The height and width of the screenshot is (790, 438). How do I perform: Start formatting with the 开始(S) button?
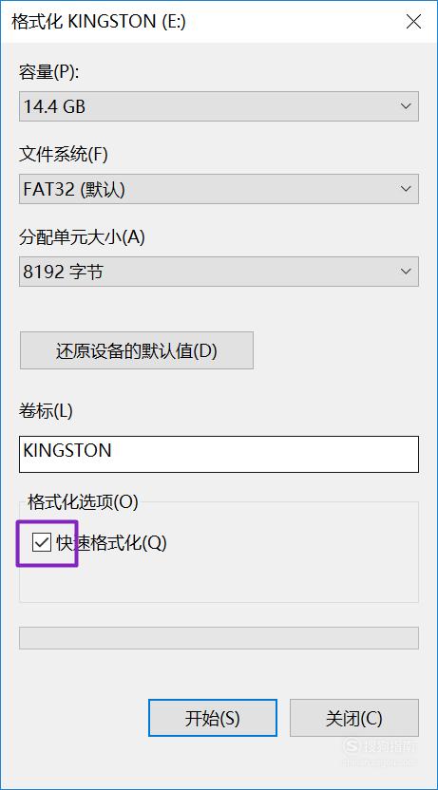(x=213, y=718)
